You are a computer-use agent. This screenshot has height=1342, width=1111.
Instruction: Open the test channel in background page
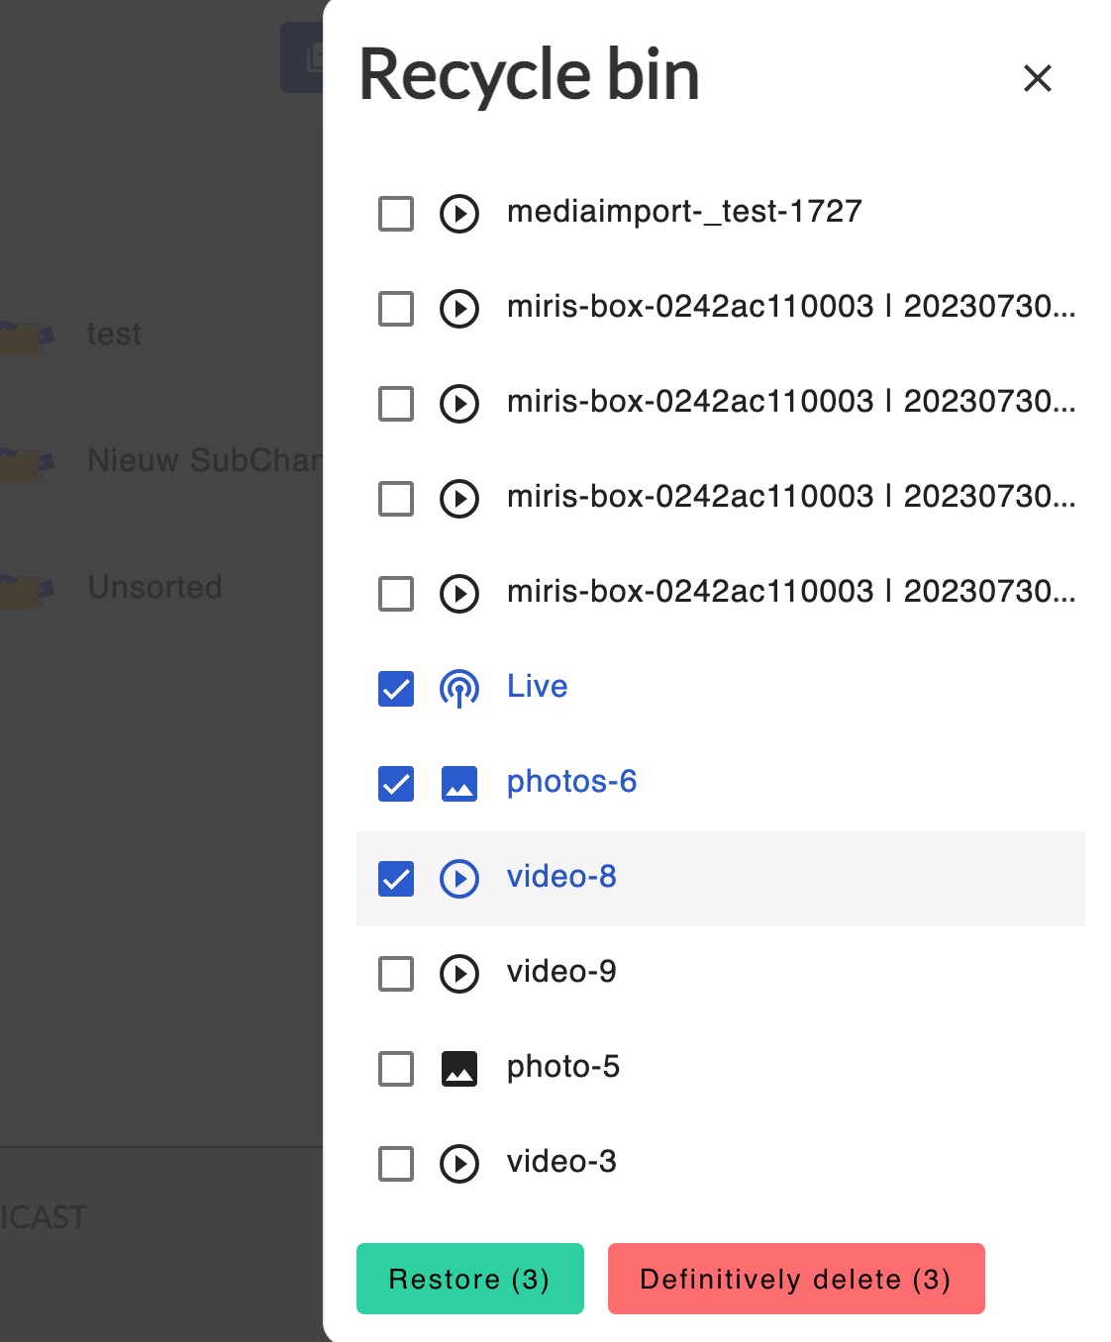click(x=114, y=335)
